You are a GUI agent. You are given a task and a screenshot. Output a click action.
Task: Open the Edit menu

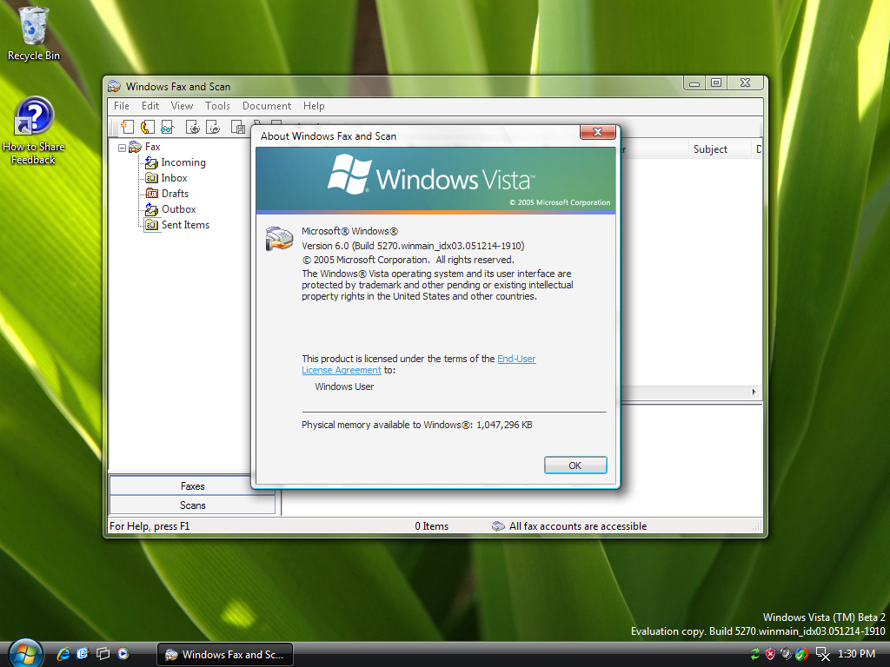[x=150, y=106]
